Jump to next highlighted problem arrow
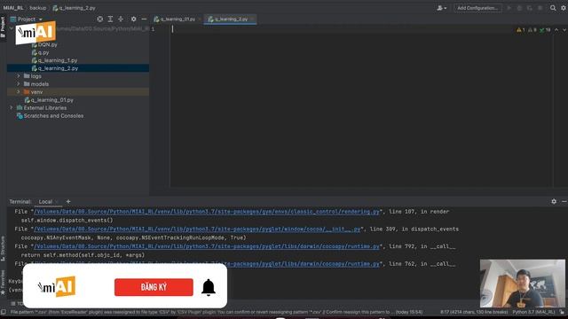Image resolution: width=568 pixels, height=319 pixels. 564,30
